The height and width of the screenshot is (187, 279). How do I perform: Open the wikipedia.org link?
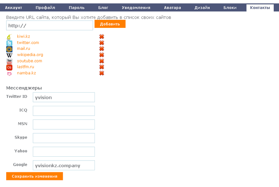(x=30, y=55)
